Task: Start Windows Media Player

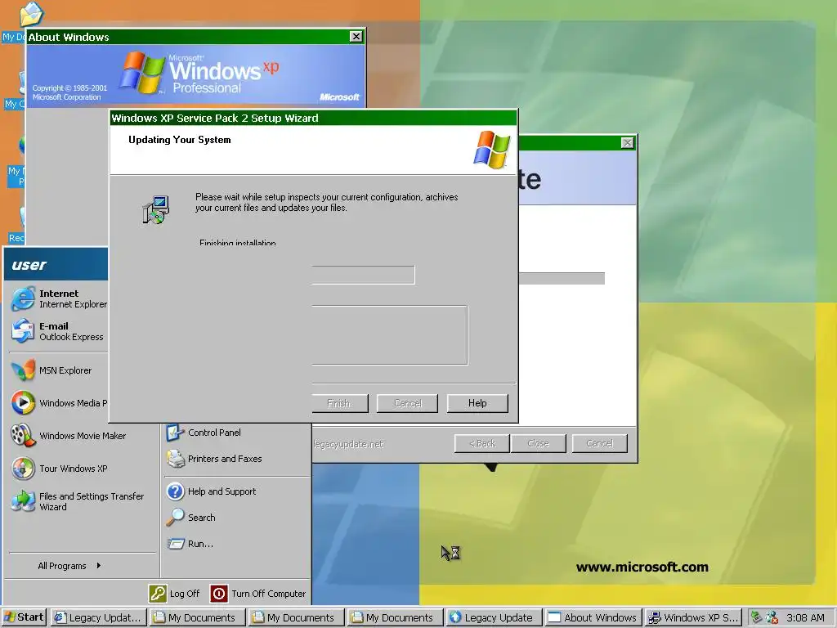Action: point(59,402)
